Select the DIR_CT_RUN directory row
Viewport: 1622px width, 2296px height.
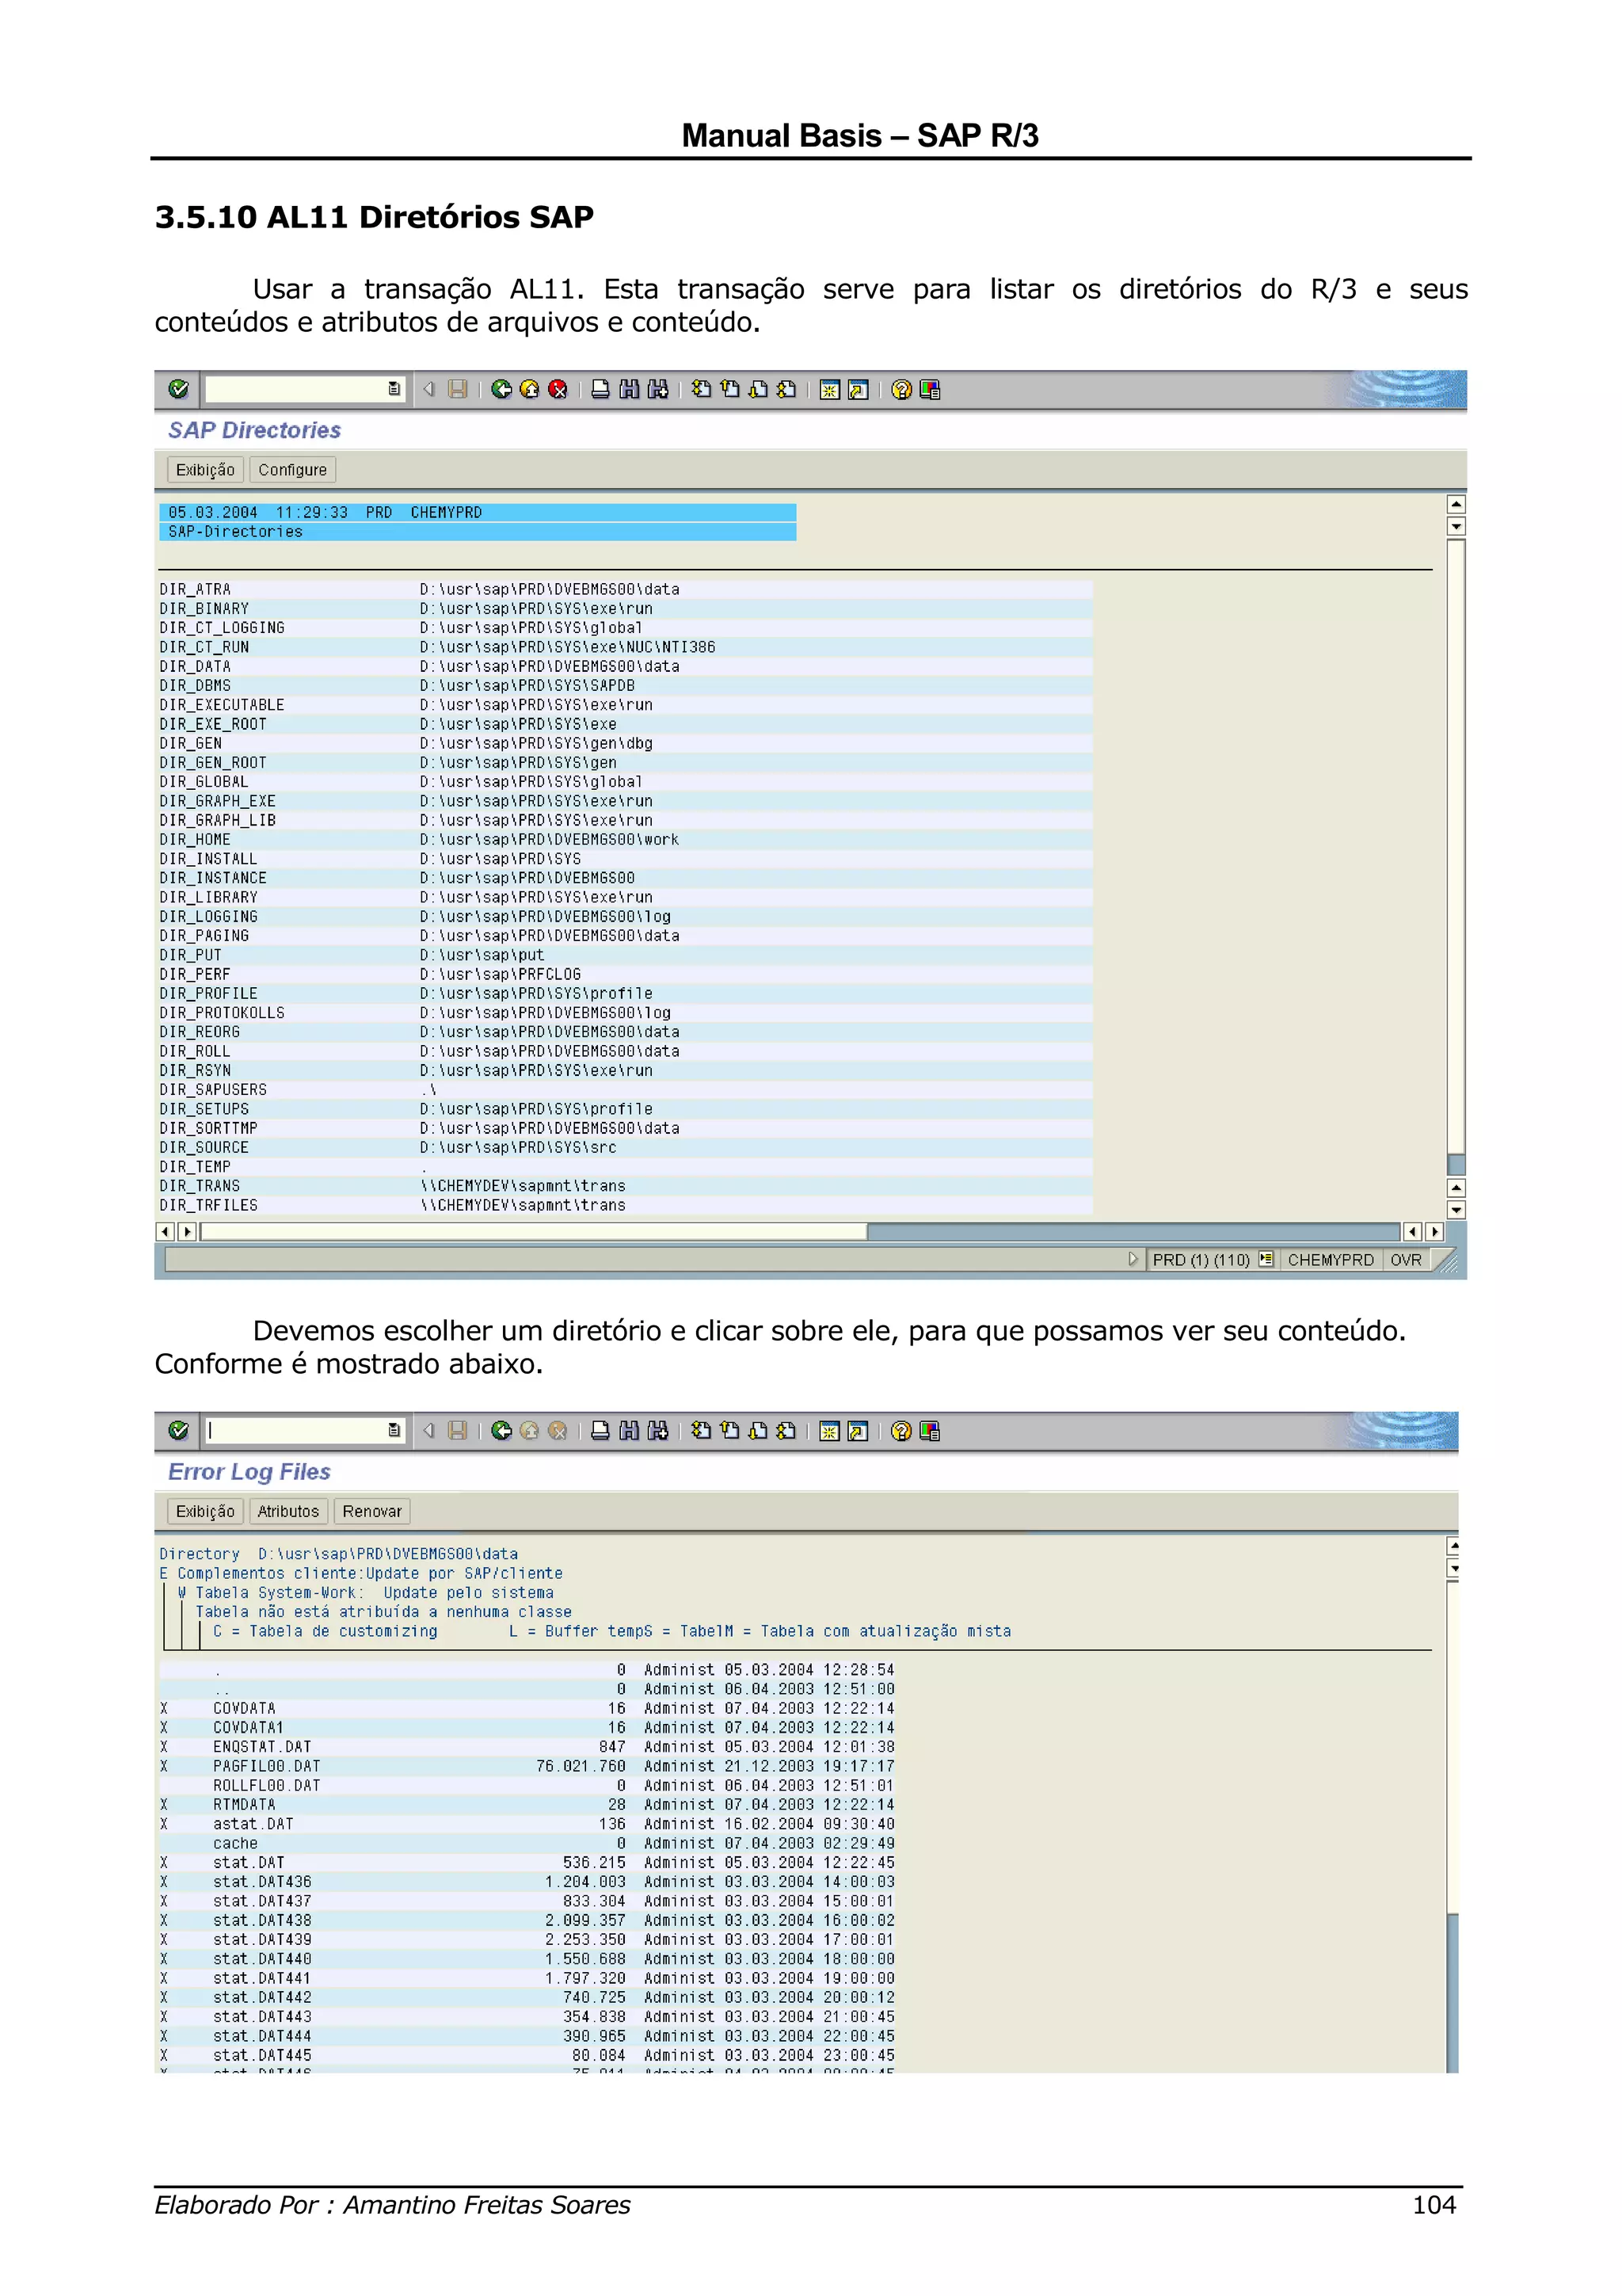pyautogui.click(x=626, y=647)
